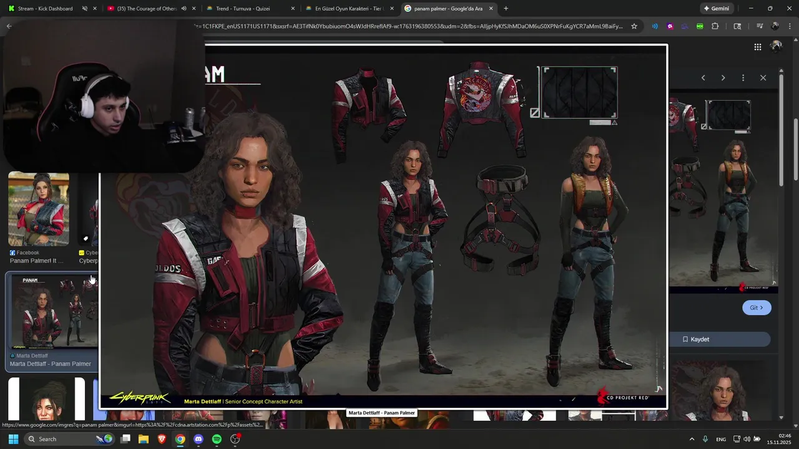Viewport: 799px width, 449px height.
Task: Open the Windows Start menu
Action: click(13, 439)
